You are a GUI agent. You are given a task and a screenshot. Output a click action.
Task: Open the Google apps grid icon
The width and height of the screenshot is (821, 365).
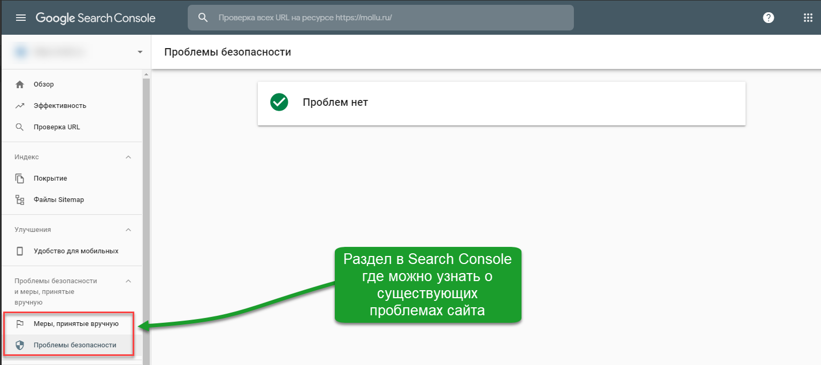click(x=808, y=18)
